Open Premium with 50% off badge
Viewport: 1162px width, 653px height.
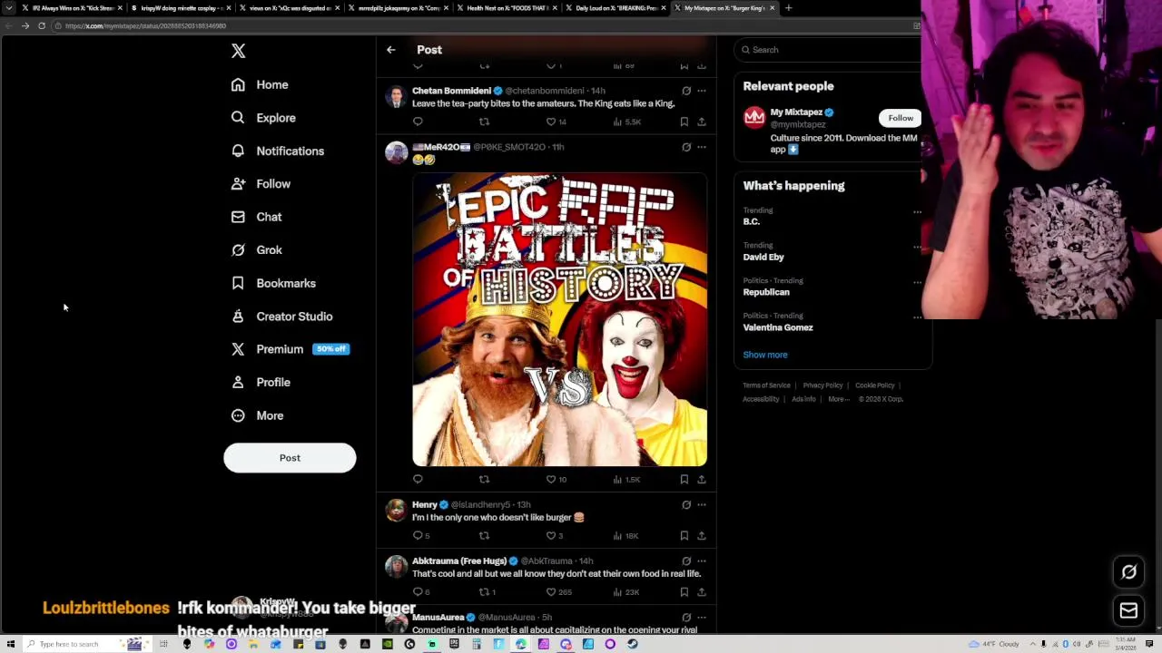click(290, 349)
